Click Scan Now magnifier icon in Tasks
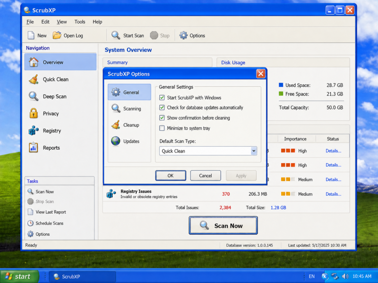 click(30, 191)
